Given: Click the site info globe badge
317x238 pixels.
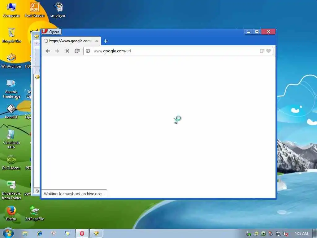Looking at the screenshot, I should click(x=88, y=51).
